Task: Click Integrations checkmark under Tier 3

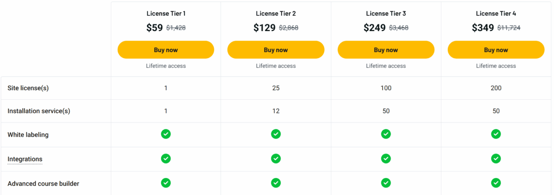Action: click(386, 158)
